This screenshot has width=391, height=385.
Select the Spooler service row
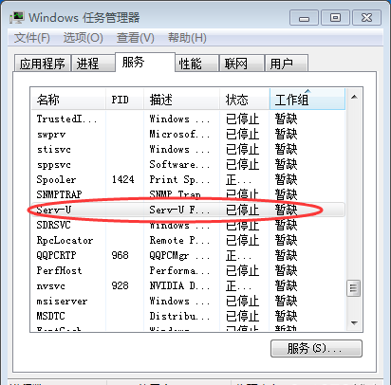188,179
